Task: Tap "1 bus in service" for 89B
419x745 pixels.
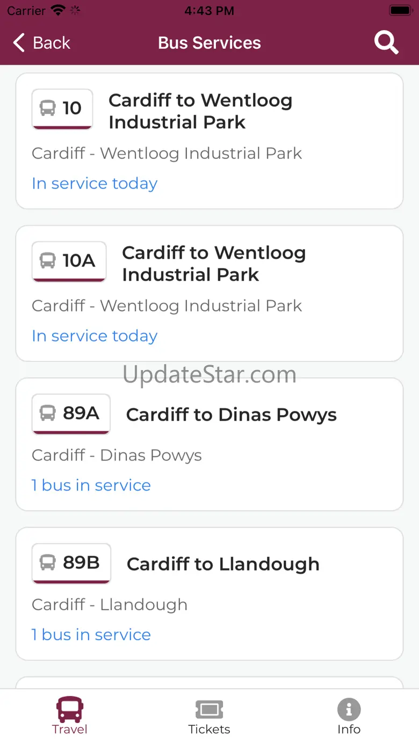Action: pos(91,634)
